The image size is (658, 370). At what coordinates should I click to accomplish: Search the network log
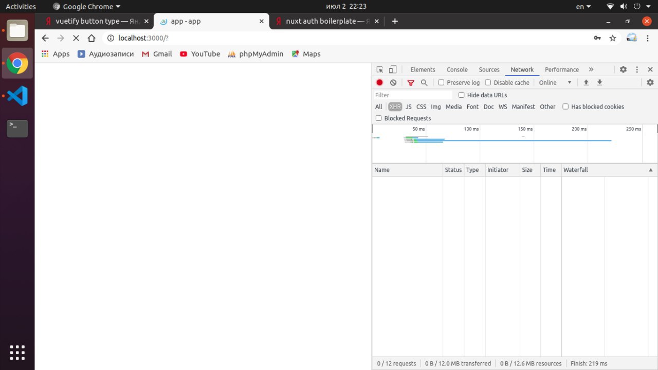tap(424, 82)
